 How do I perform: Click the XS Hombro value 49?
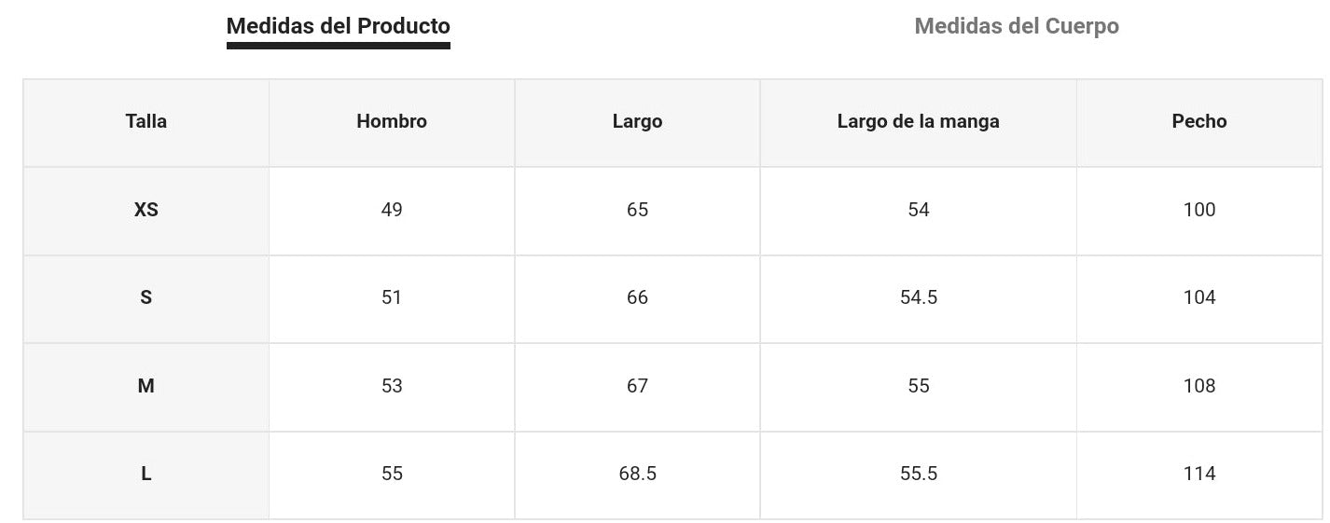coord(392,210)
